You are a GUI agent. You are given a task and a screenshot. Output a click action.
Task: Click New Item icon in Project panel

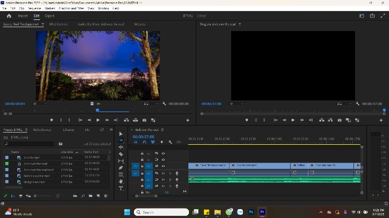coord(98,196)
